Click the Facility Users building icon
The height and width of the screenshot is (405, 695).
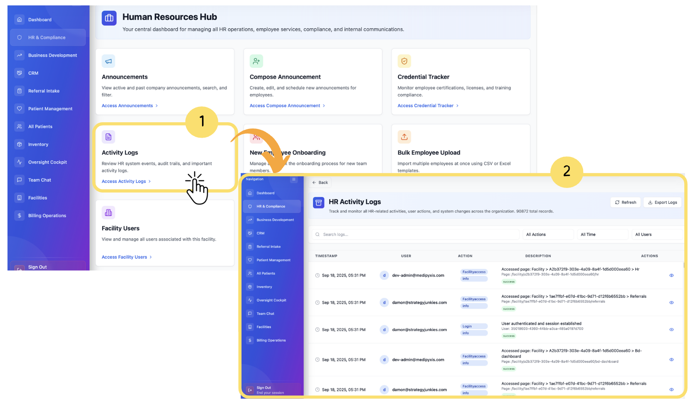108,212
